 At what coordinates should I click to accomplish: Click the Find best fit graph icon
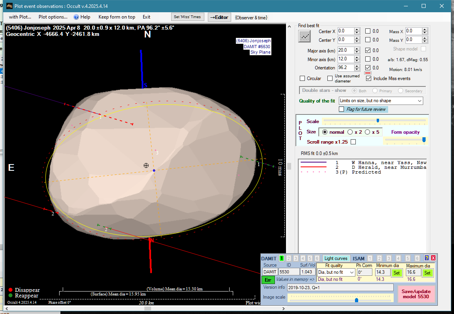[304, 36]
